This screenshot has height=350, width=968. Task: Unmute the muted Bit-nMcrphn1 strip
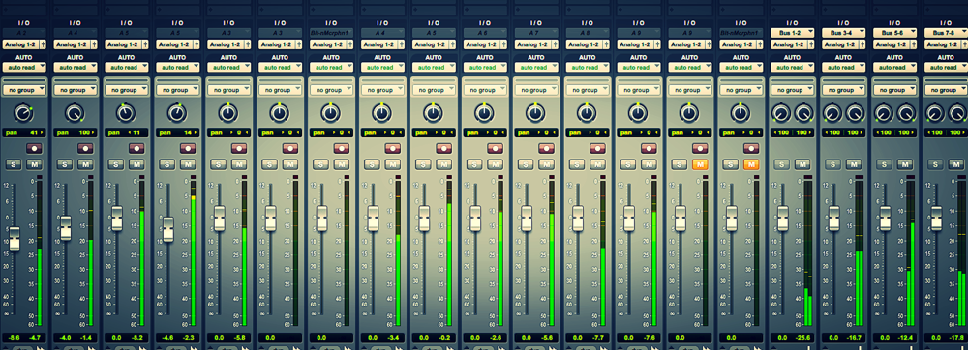pos(751,164)
